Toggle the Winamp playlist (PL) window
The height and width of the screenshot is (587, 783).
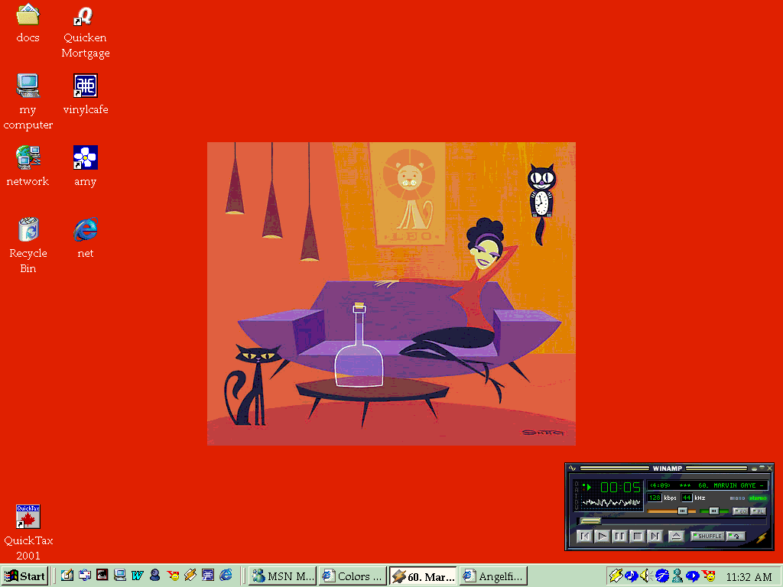(757, 511)
